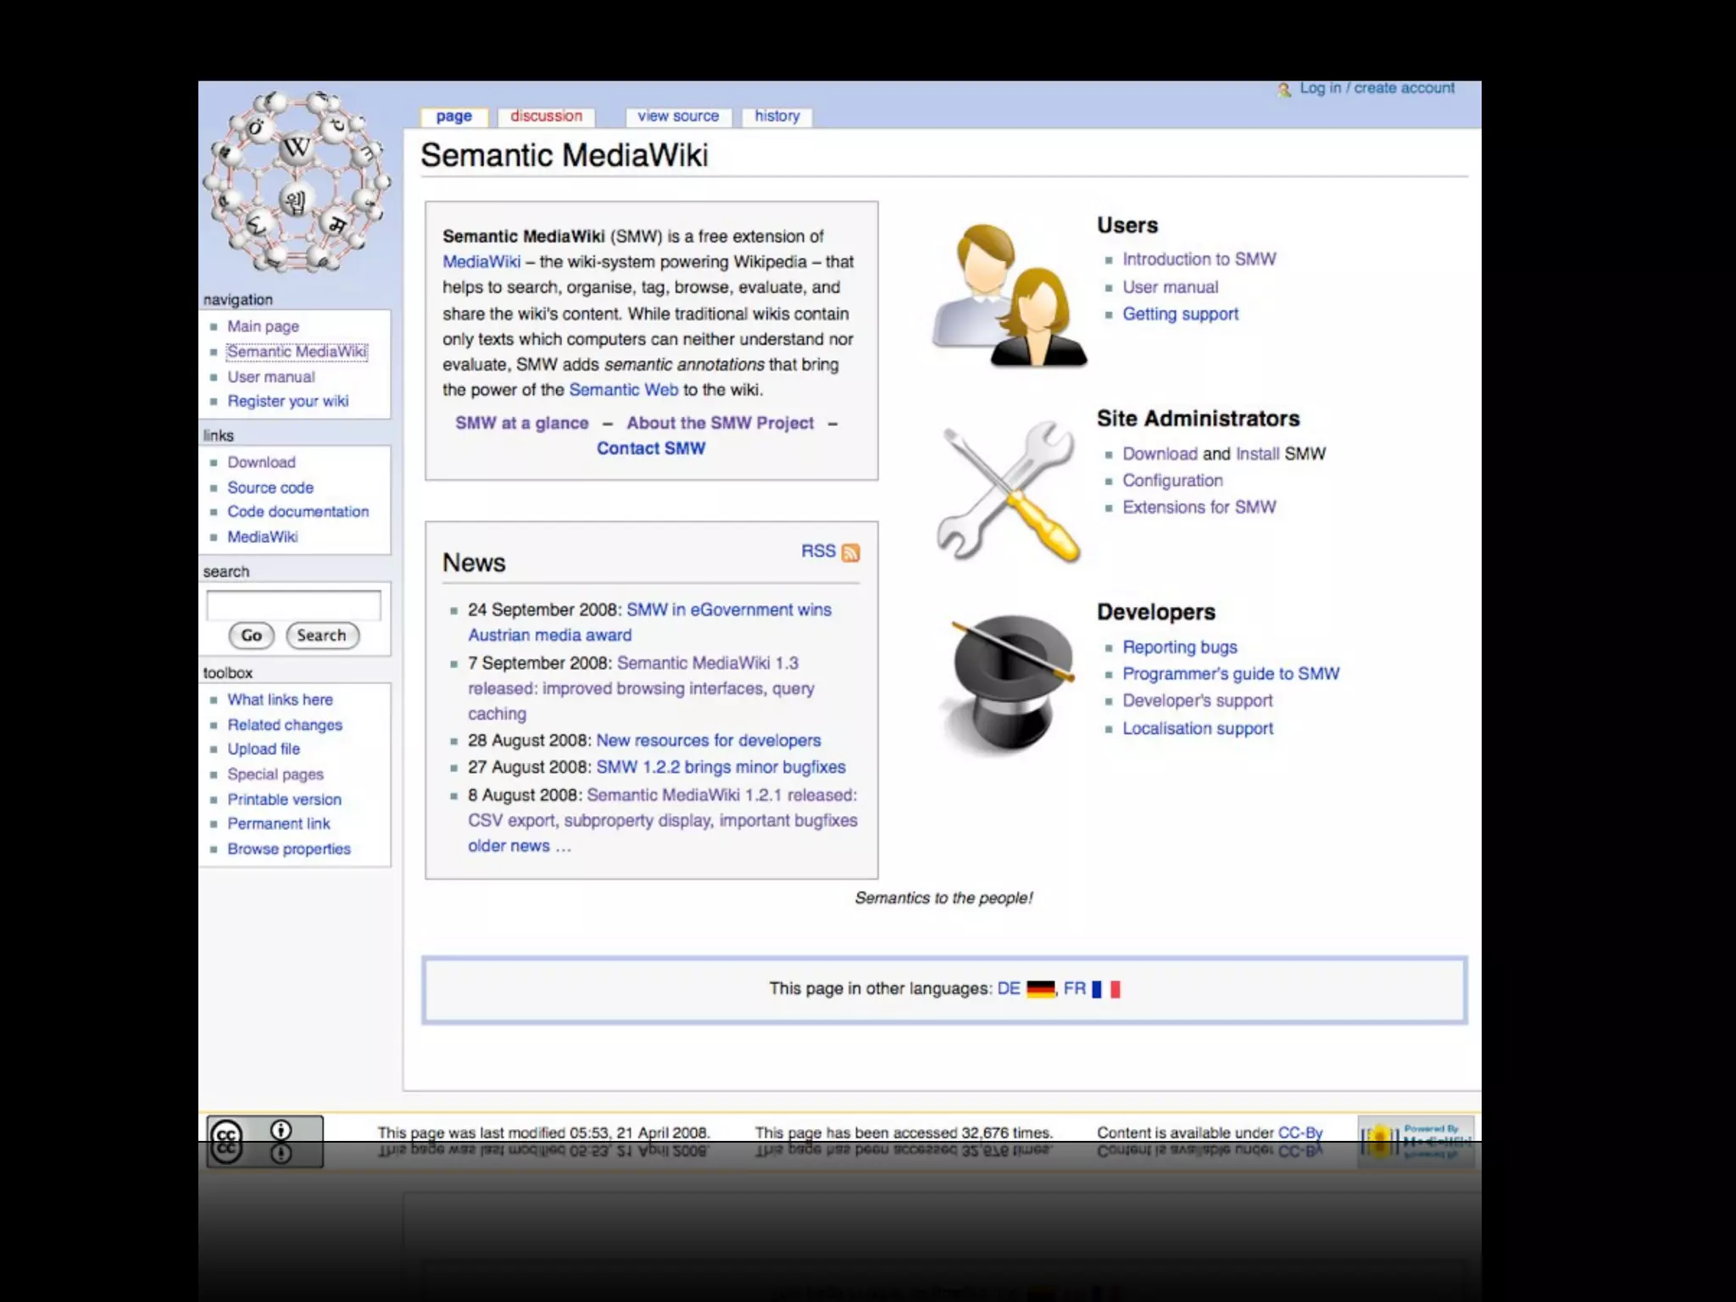1736x1302 pixels.
Task: Open Special pages link
Action: (x=275, y=775)
